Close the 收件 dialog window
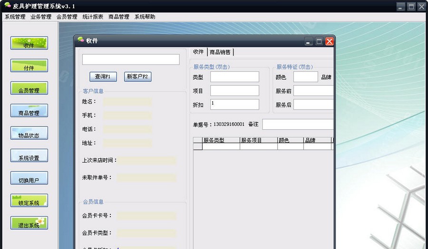The width and height of the screenshot is (428, 249). pyautogui.click(x=330, y=41)
